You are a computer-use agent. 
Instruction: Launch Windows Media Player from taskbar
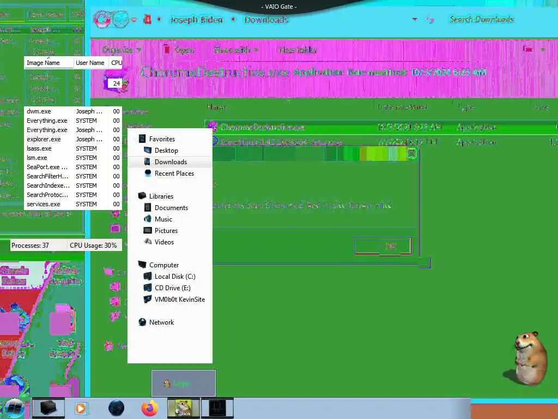(81, 408)
